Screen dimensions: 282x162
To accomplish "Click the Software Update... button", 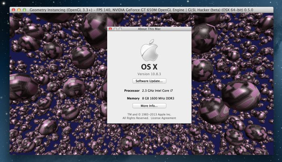I will 149,81.
